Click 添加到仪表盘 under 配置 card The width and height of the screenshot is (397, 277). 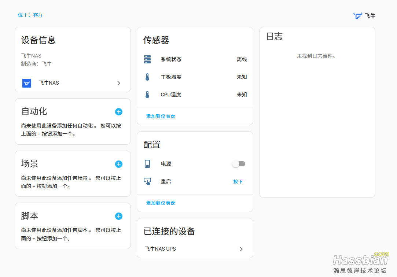pyautogui.click(x=161, y=203)
